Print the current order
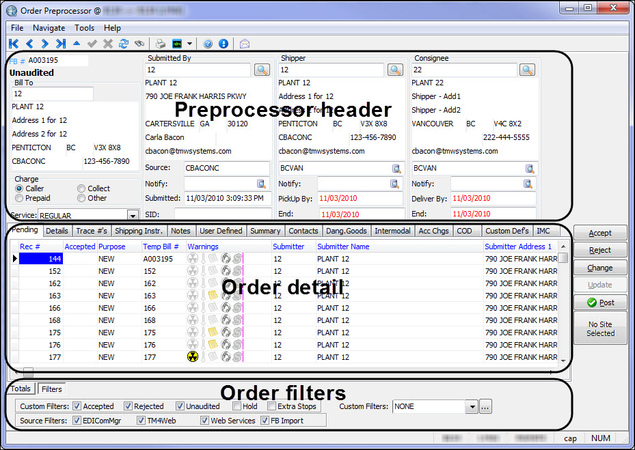The image size is (635, 450). [x=159, y=43]
